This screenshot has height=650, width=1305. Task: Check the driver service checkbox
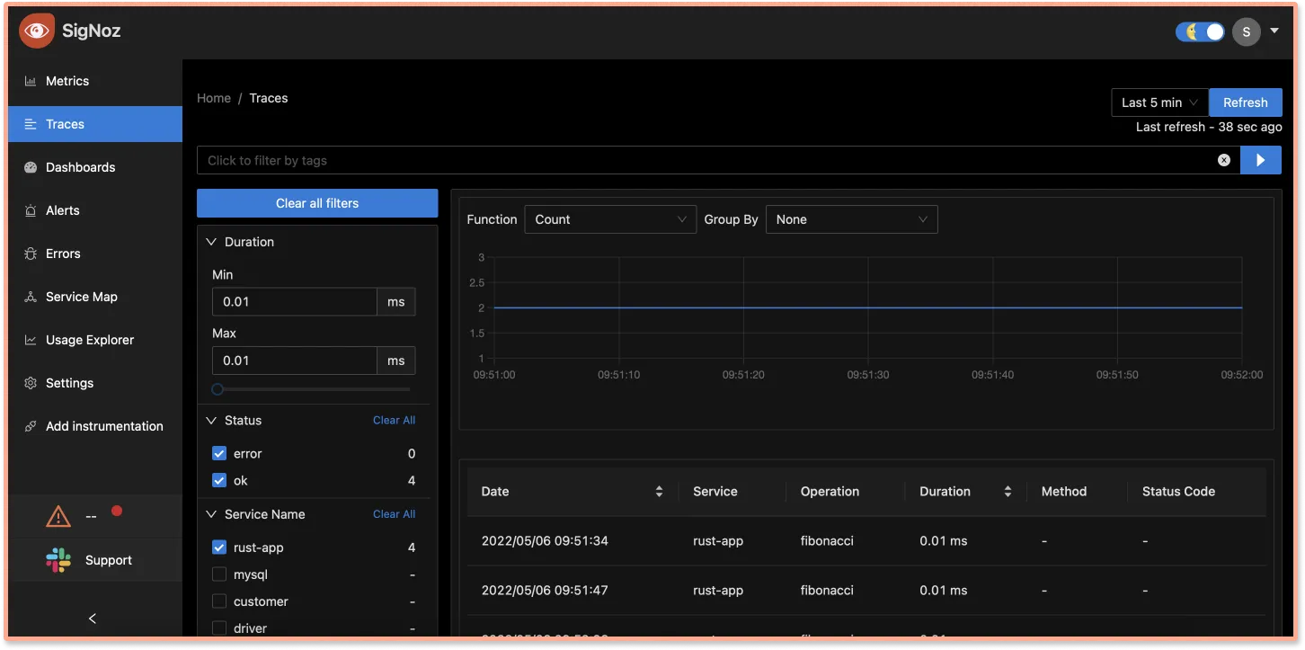[219, 628]
